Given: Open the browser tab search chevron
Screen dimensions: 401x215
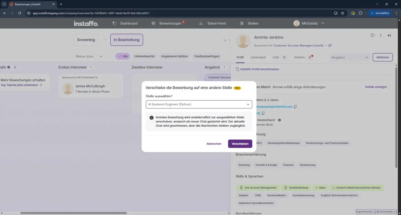Looking at the screenshot, I should point(4,4).
